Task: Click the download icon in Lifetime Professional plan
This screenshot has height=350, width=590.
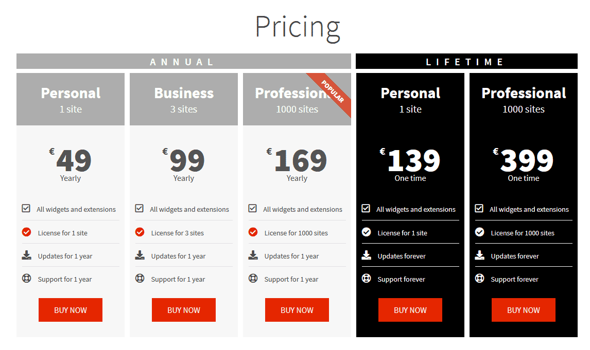Action: (479, 255)
